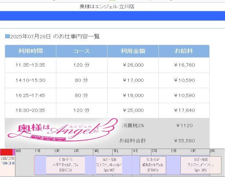Click the ¥25,000 amount cell
This screenshot has height=177, width=225.
(x=133, y=110)
